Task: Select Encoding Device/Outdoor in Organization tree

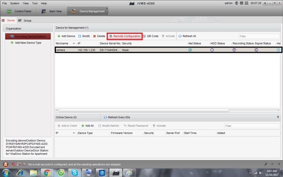Action: coord(28,36)
